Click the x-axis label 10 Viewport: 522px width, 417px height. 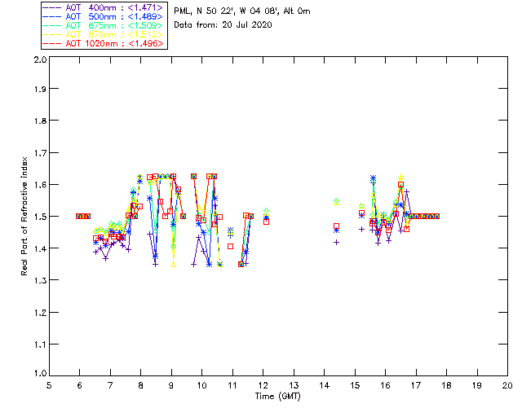point(201,385)
